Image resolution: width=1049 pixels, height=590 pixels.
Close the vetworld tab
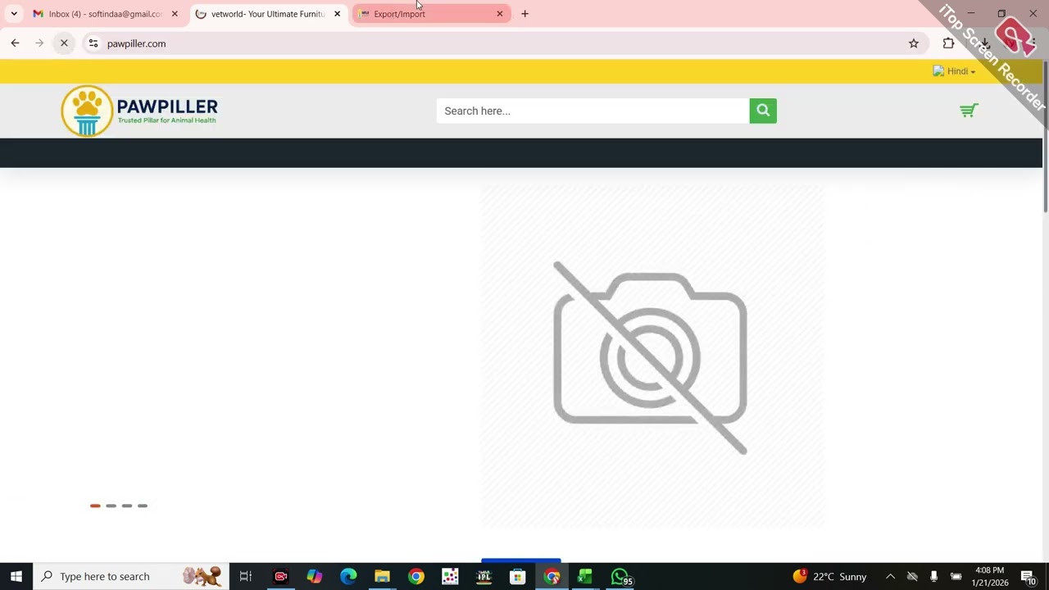(x=337, y=14)
